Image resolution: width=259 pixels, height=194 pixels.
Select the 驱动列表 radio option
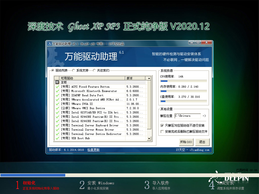[53, 71]
